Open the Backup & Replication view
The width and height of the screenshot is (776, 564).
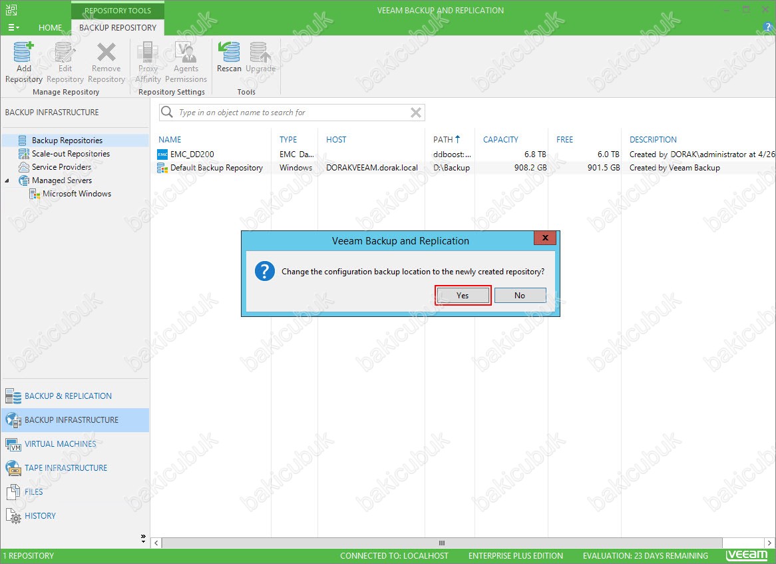(75, 396)
